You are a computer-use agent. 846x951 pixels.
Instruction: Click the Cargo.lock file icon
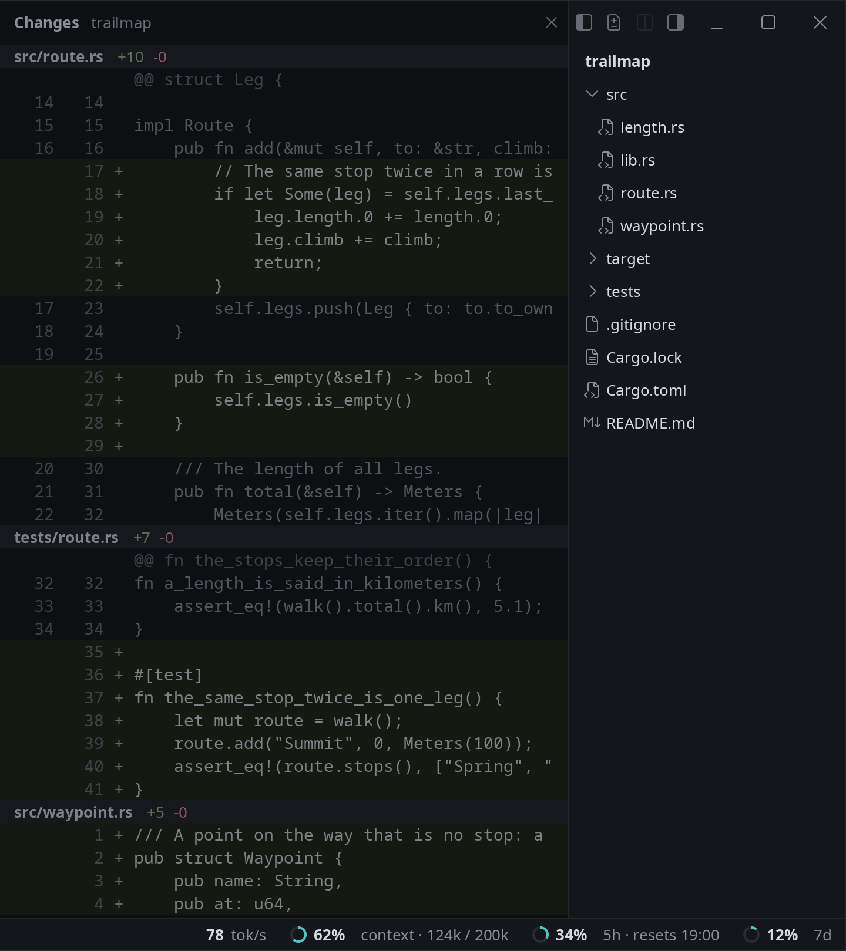click(x=592, y=357)
